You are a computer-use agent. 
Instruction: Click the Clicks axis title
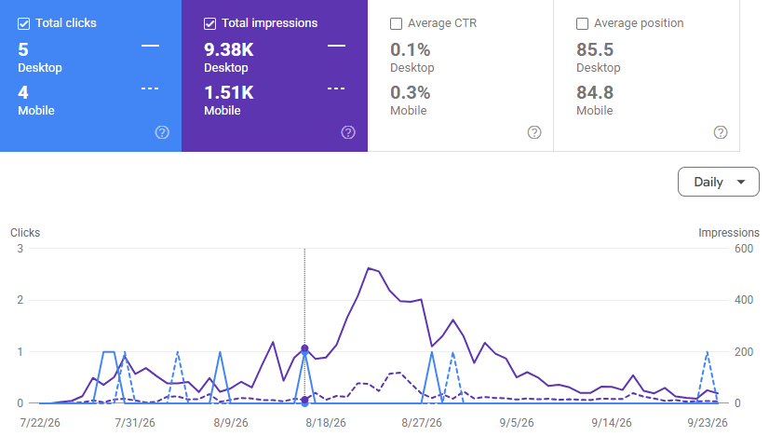pos(25,233)
